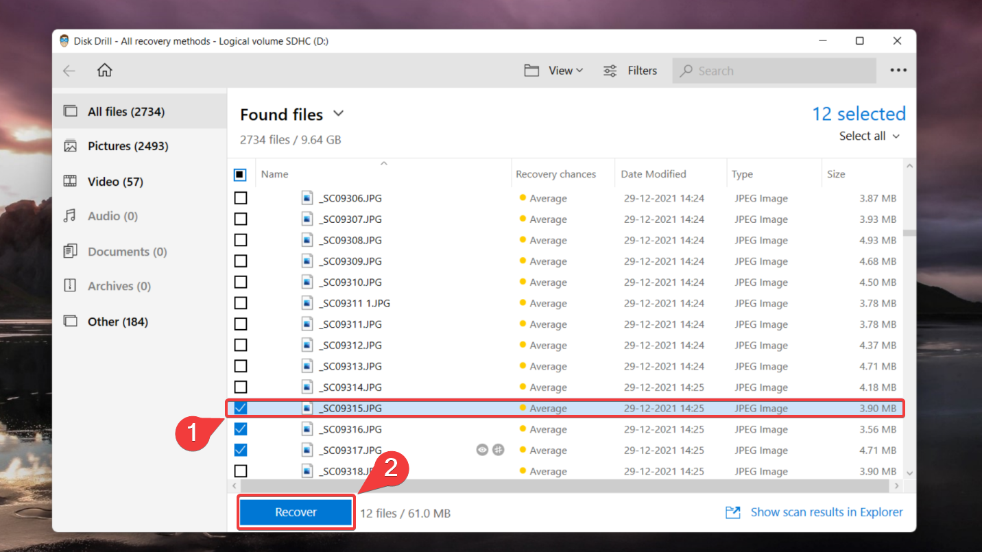Click the back arrow in the toolbar

click(69, 71)
